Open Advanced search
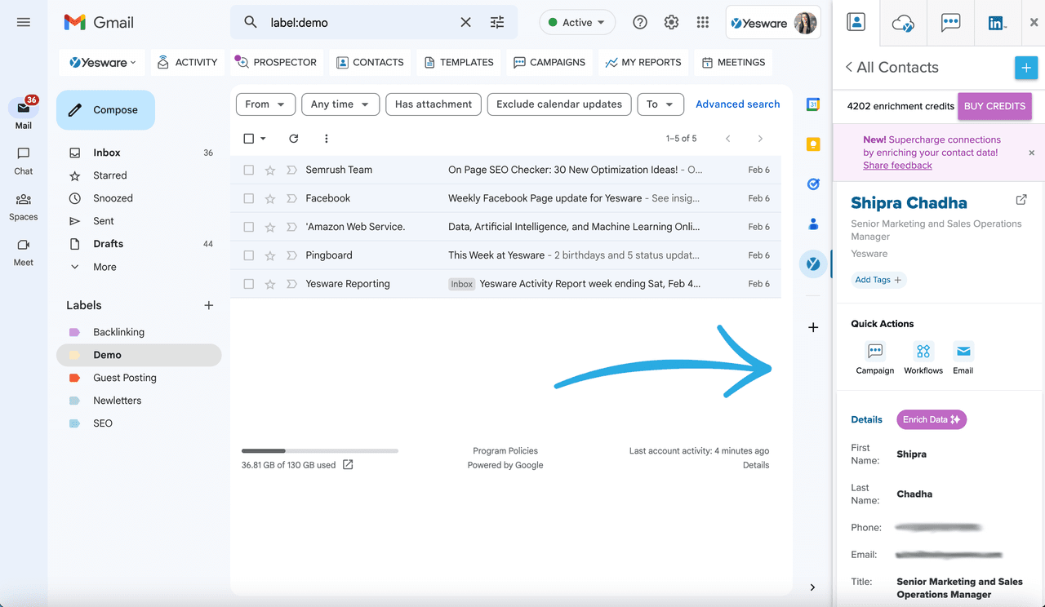1045x607 pixels. point(737,104)
